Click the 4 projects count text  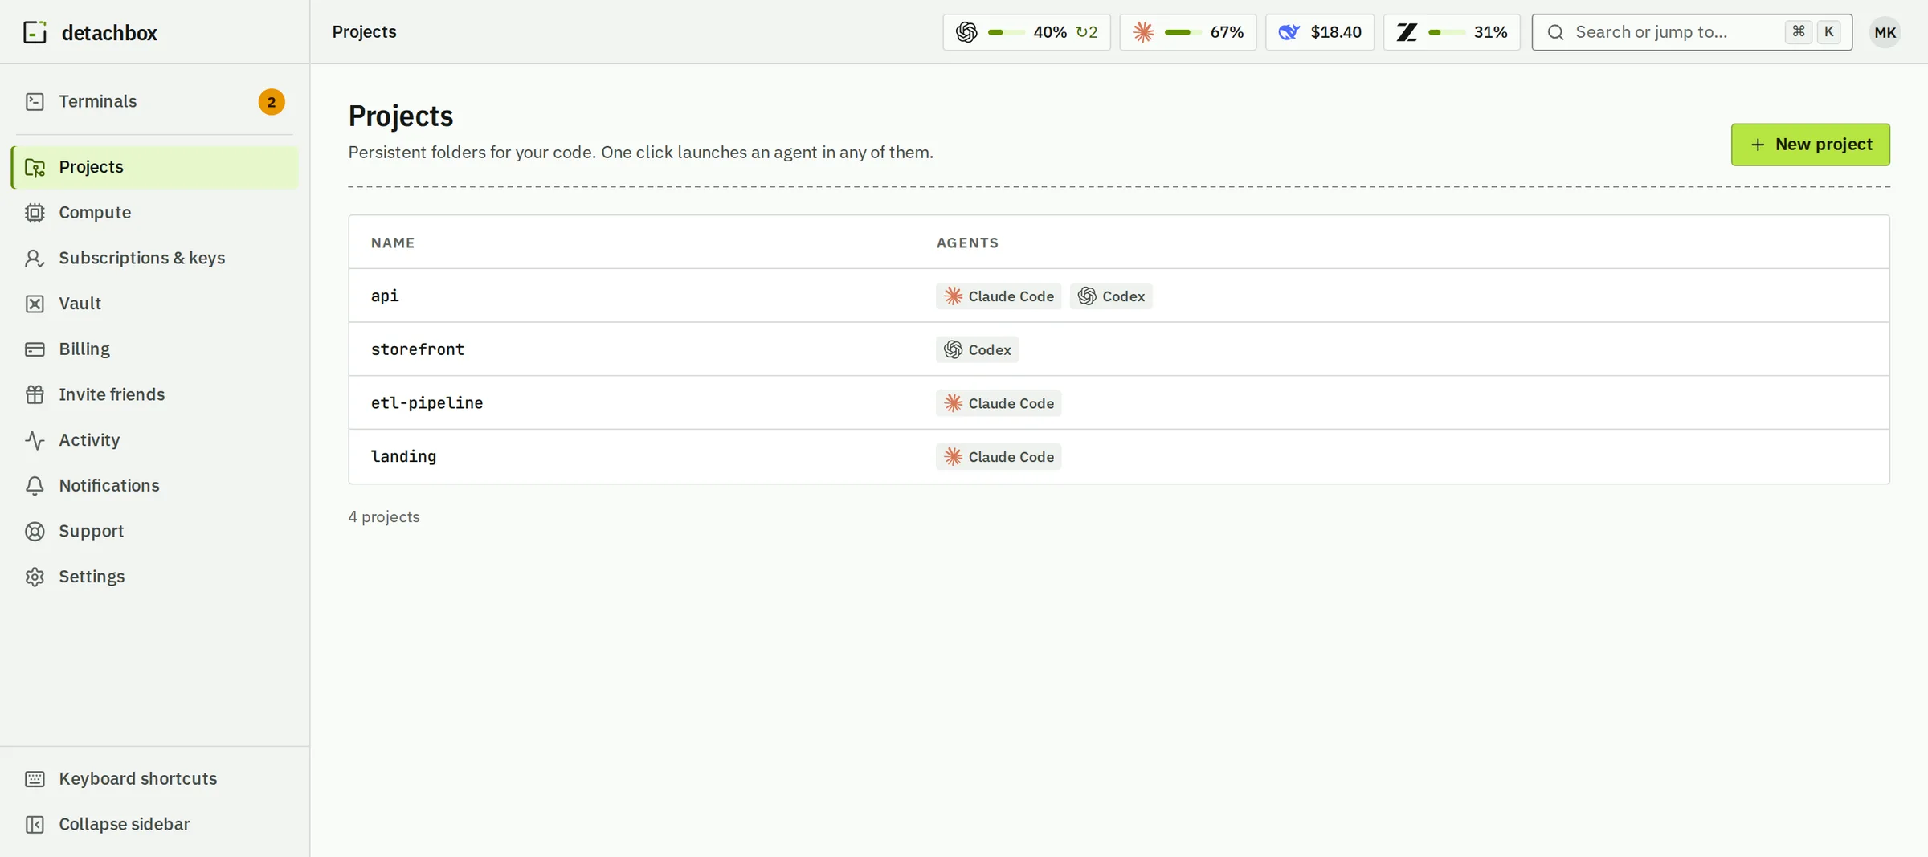pos(384,516)
